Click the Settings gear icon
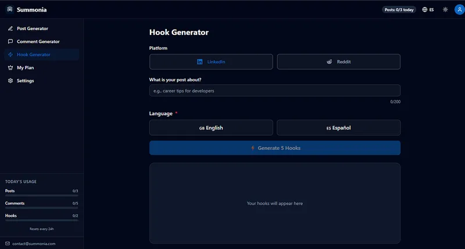The image size is (465, 249). pos(10,81)
